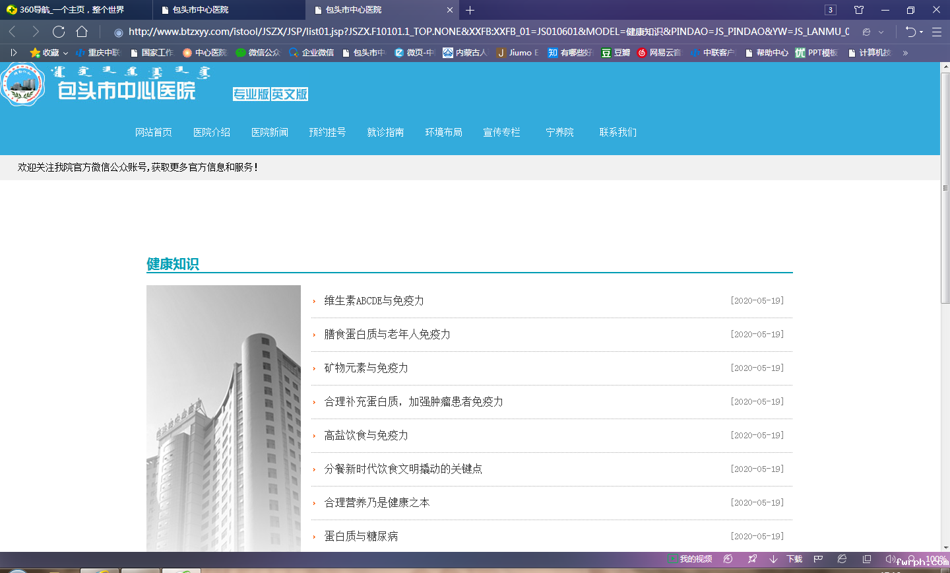Viewport: 950px width, 573px height.
Task: Open My Videos in the status bar
Action: (x=689, y=559)
